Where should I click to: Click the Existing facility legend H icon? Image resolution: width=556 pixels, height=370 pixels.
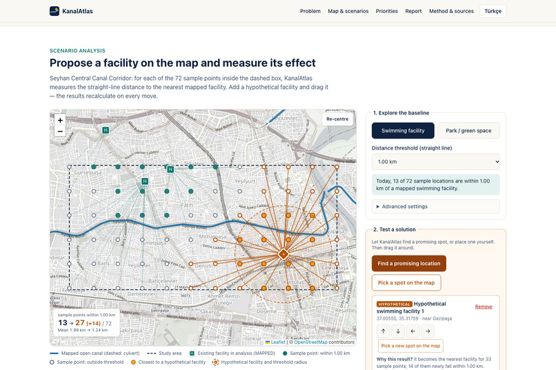(192, 353)
